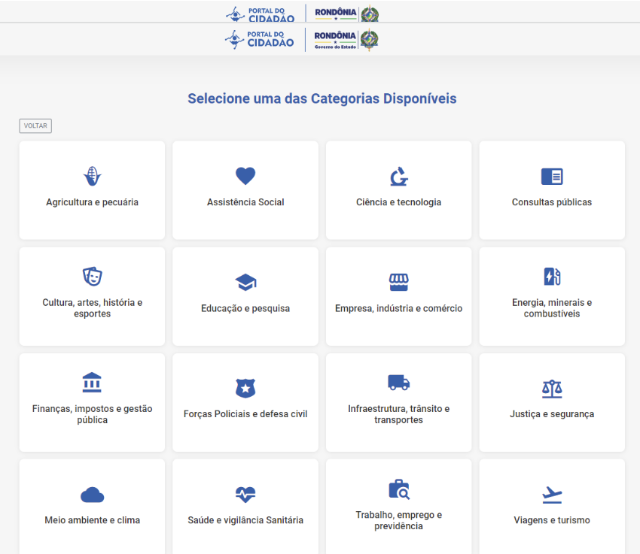
Task: Click the cloud icon for Meio ambiente
Action: pos(93,495)
